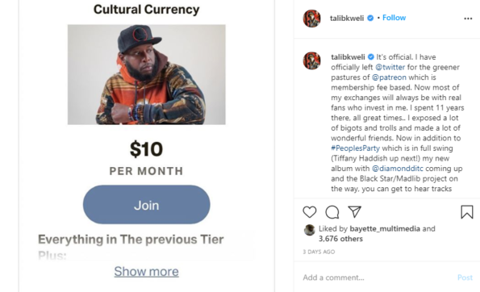
Task: Click the Post comment button
Action: [465, 277]
